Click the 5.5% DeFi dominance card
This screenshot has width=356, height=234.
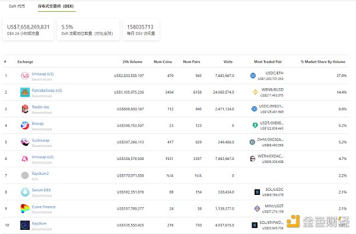point(88,30)
